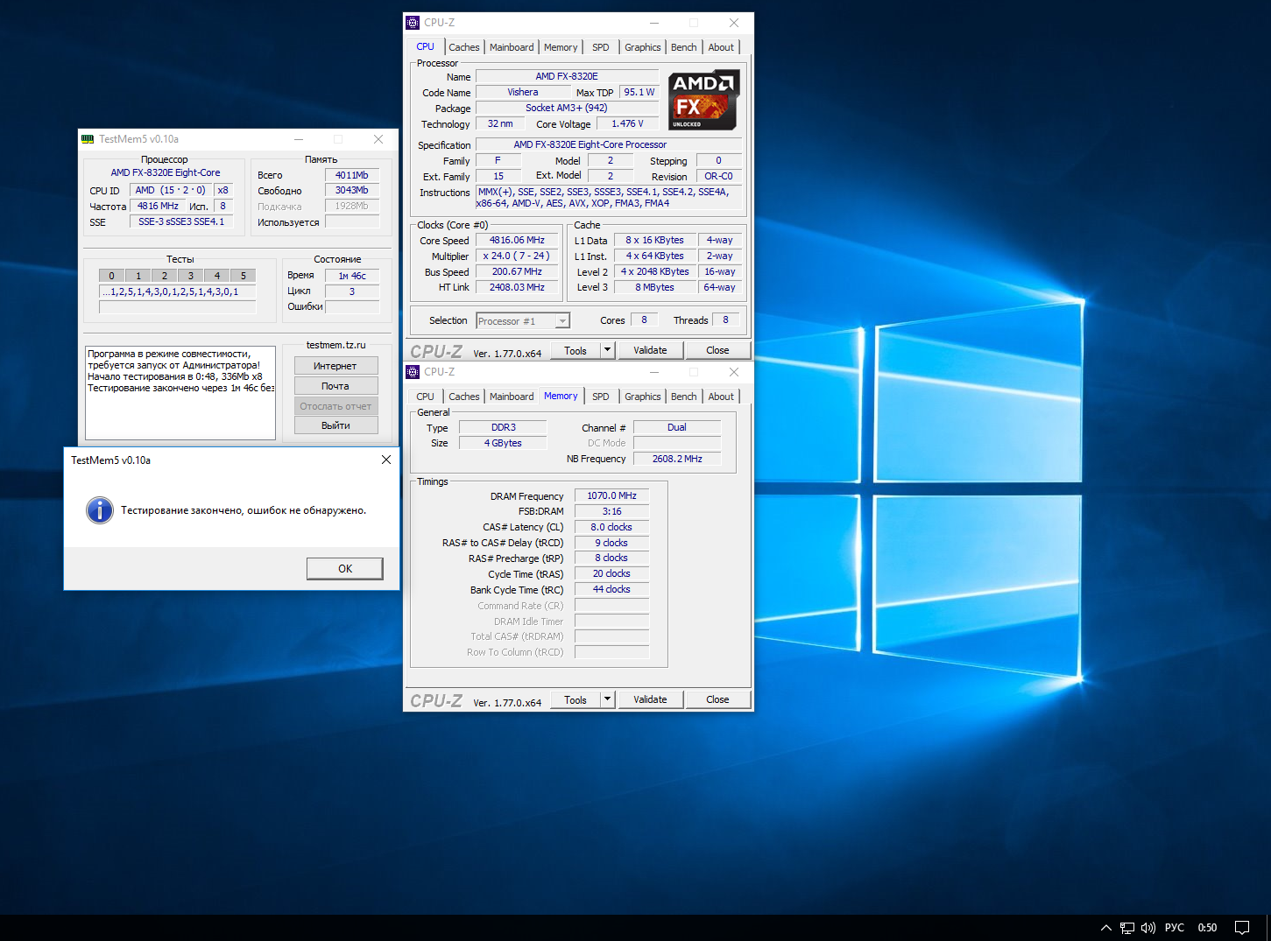1271x941 pixels.
Task: Expand the Tools arrow in lower CPU-Z window
Action: click(607, 699)
